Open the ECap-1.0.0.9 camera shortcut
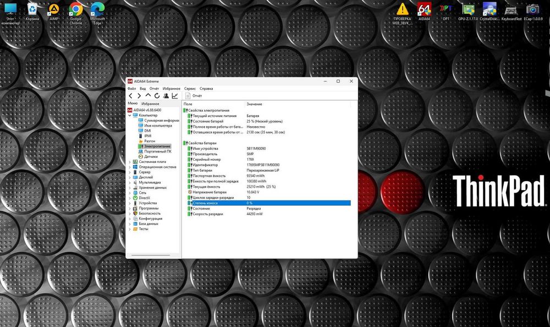 533,12
